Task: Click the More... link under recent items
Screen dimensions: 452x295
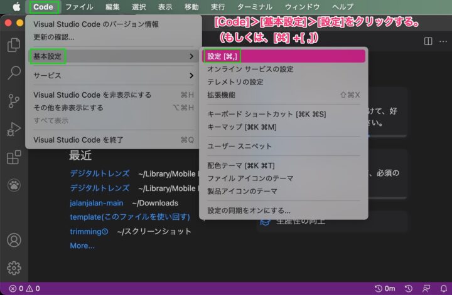Action: coord(82,246)
